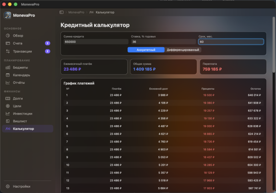276x193 pixels.
Task: Click the Сумма кредита input field
Action: tap(96, 42)
